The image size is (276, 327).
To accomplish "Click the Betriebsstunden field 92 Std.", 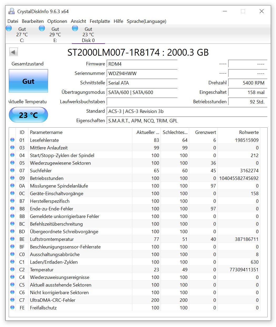I will click(x=248, y=102).
